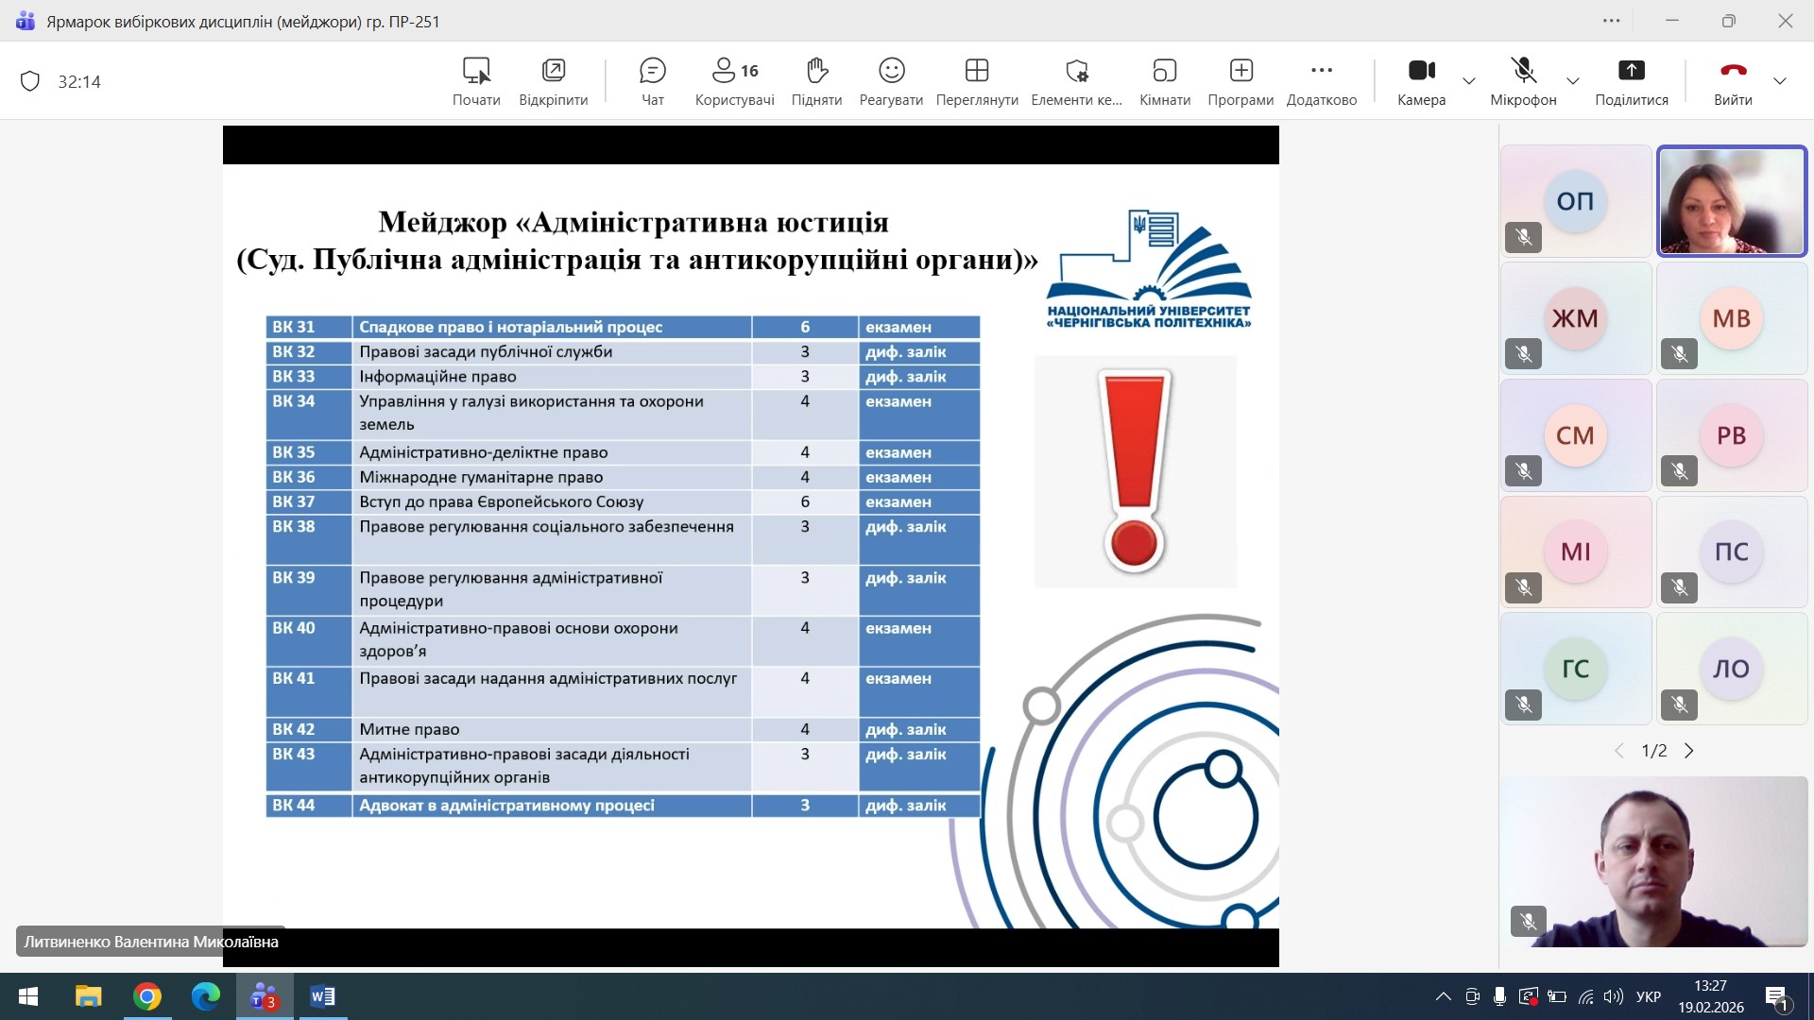Share screen with Поділитися button
The height and width of the screenshot is (1020, 1814).
pos(1631,80)
